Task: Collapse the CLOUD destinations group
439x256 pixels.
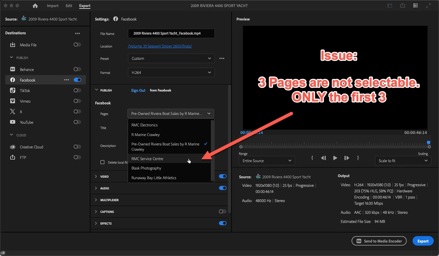Action: (11, 135)
